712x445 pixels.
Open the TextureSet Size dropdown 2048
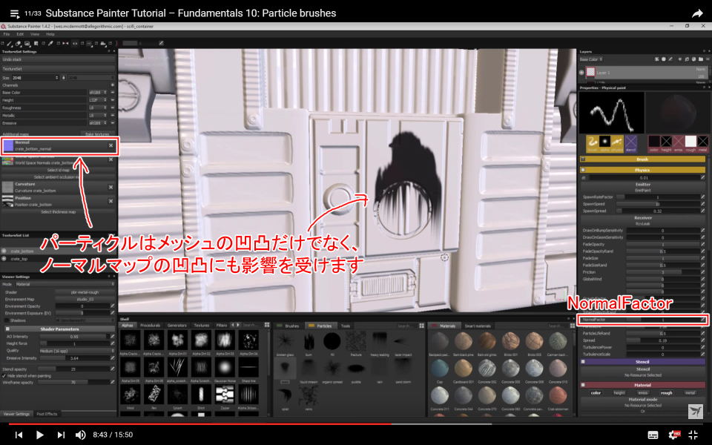click(35, 78)
